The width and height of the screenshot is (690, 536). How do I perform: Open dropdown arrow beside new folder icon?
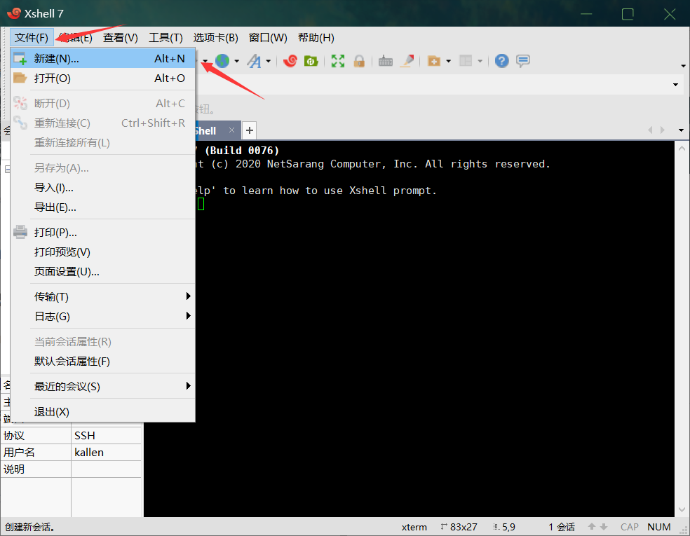(x=448, y=61)
